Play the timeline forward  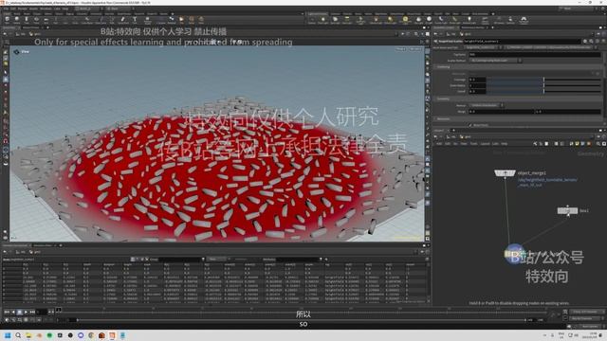click(x=26, y=312)
